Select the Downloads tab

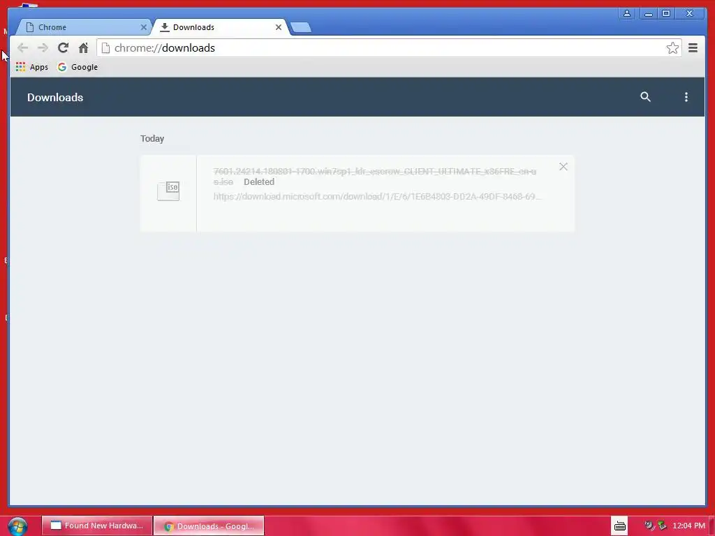coord(220,27)
